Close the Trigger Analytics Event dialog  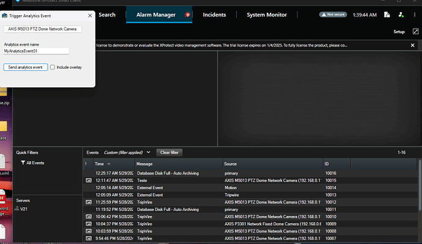tap(90, 16)
